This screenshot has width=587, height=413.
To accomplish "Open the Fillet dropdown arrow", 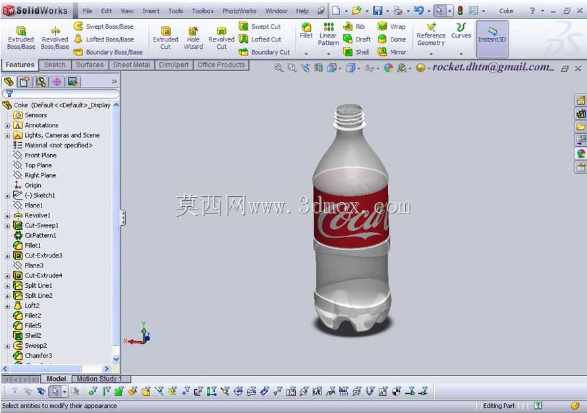I will pyautogui.click(x=306, y=54).
